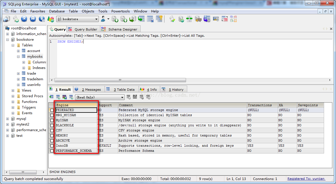The height and width of the screenshot is (184, 336).
Task: Refresh the object browser from the toolbar
Action: click(51, 19)
